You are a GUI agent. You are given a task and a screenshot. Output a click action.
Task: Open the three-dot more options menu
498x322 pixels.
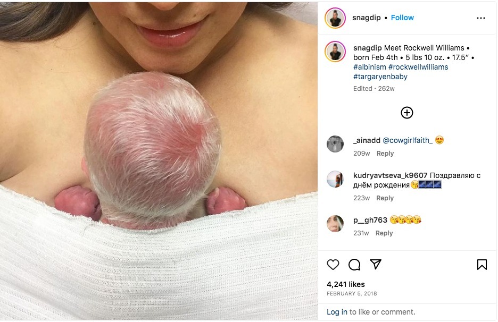(481, 18)
